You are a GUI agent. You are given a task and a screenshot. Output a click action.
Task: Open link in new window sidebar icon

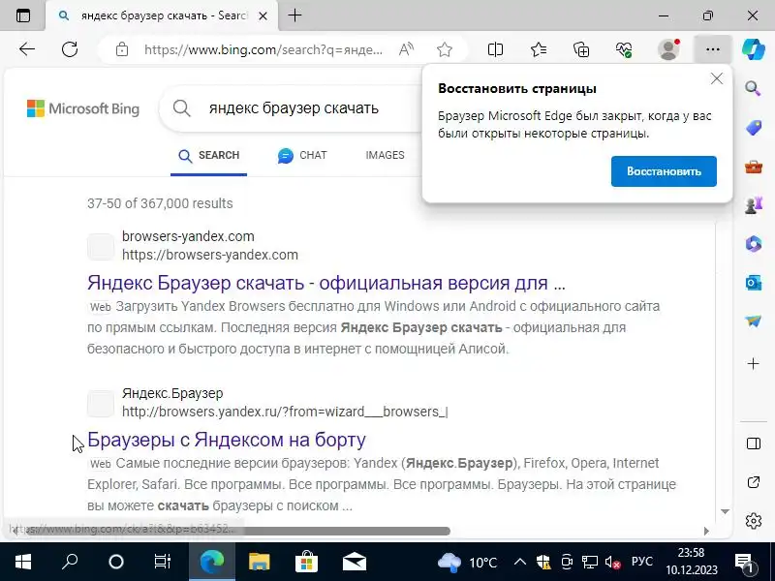point(754,482)
